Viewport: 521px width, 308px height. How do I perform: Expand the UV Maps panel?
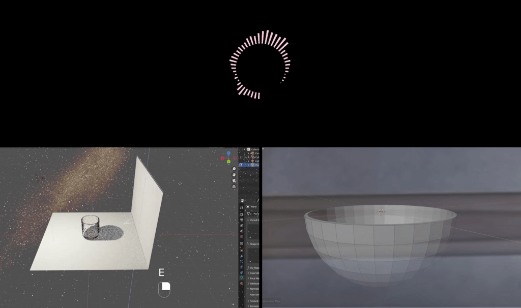click(252, 268)
